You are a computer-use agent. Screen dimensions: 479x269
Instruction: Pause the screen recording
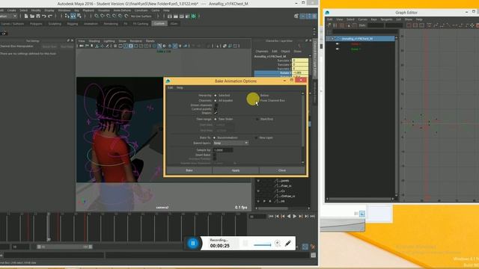[x=193, y=243]
